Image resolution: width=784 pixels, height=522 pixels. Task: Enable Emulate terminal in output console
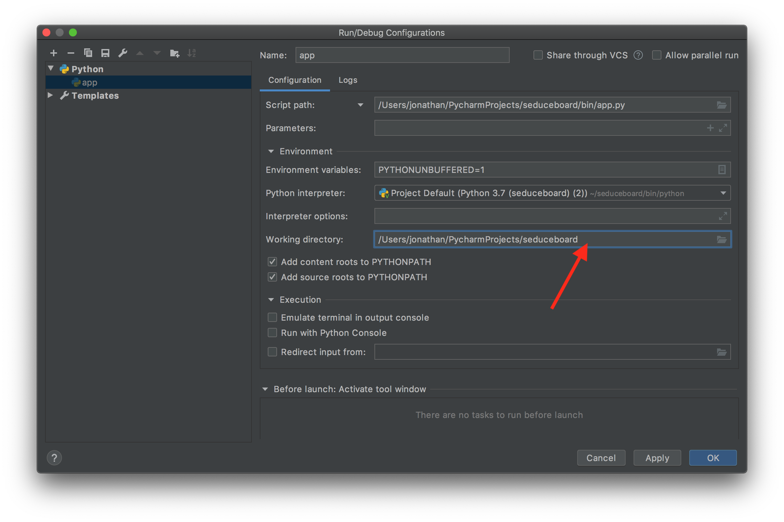pos(272,317)
